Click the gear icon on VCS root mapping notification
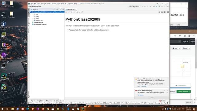Image resolution: width=197 pixels, height=111 pixels. 164,90
